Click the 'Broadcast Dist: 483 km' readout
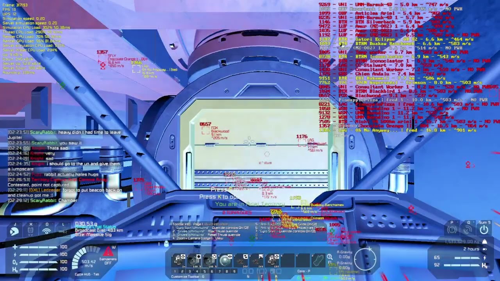The image size is (500, 281). coord(99,230)
